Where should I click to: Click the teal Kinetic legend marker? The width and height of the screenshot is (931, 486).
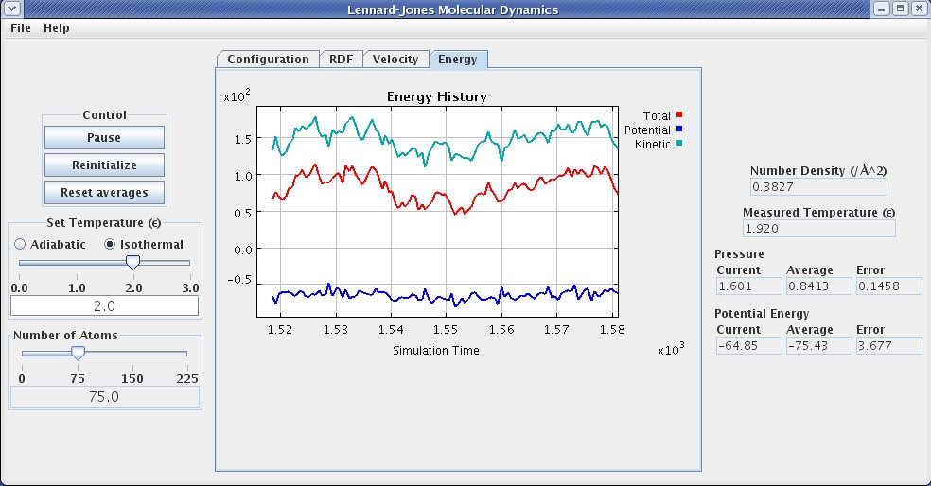(679, 143)
